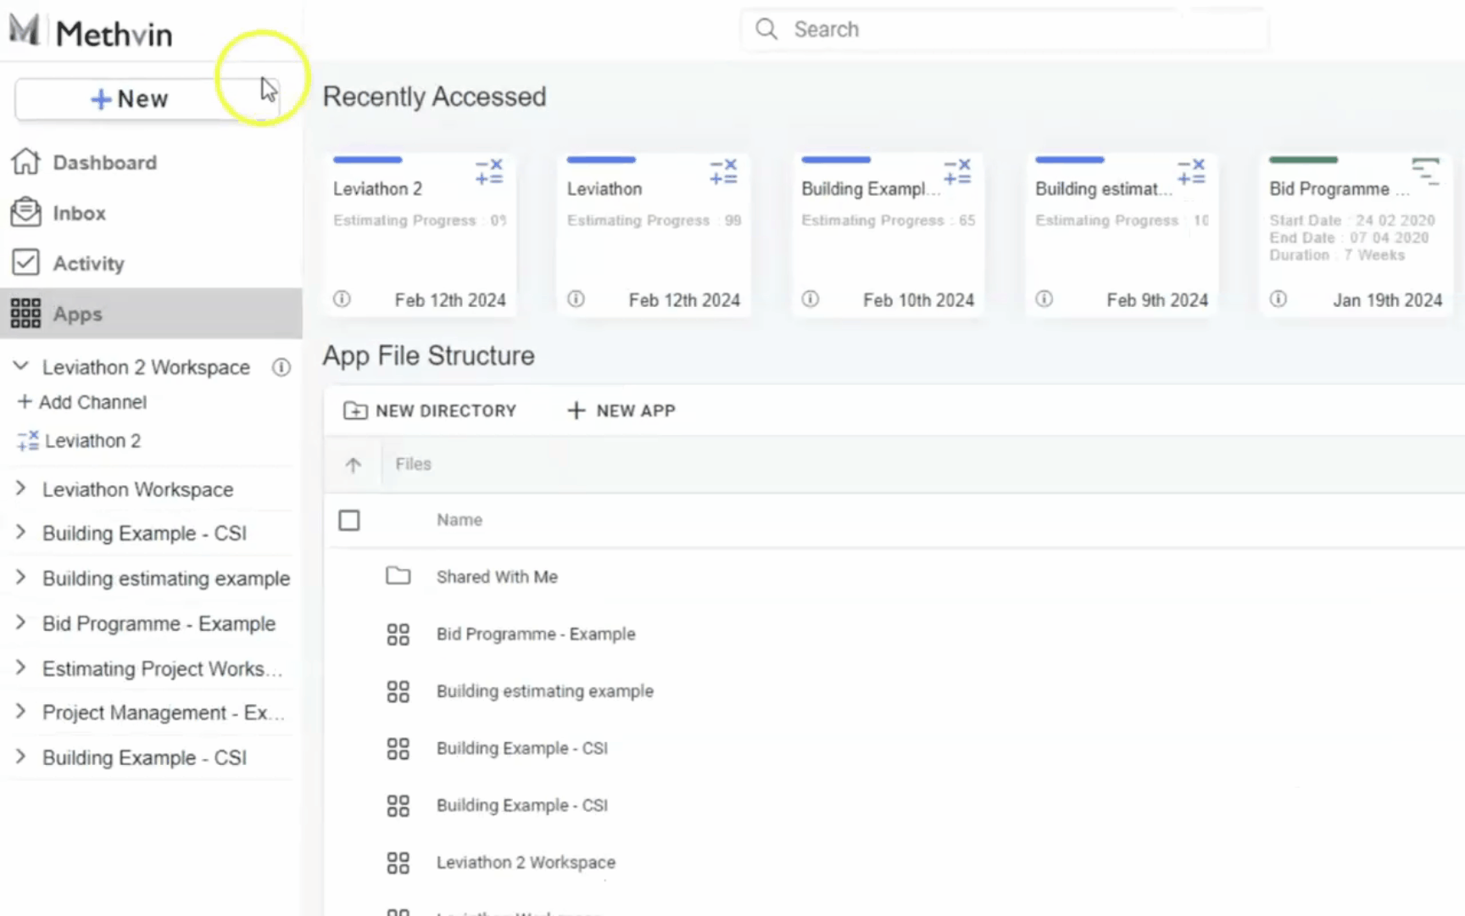The width and height of the screenshot is (1465, 916).
Task: Expand Bid Programme - Example in sidebar
Action: point(21,623)
